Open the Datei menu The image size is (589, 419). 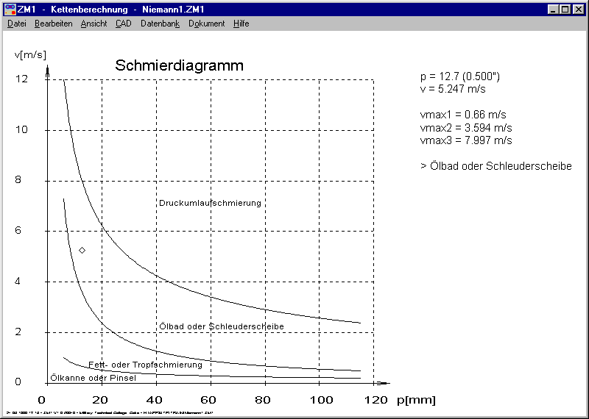tap(16, 24)
